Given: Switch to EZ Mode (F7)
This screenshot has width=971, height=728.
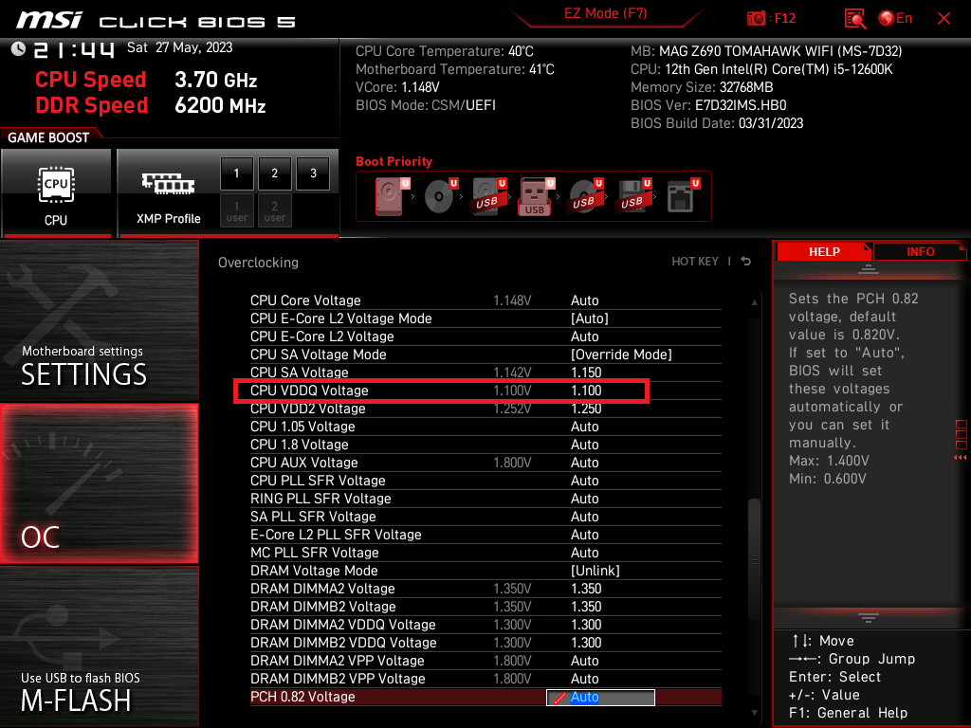Looking at the screenshot, I should click(x=605, y=13).
